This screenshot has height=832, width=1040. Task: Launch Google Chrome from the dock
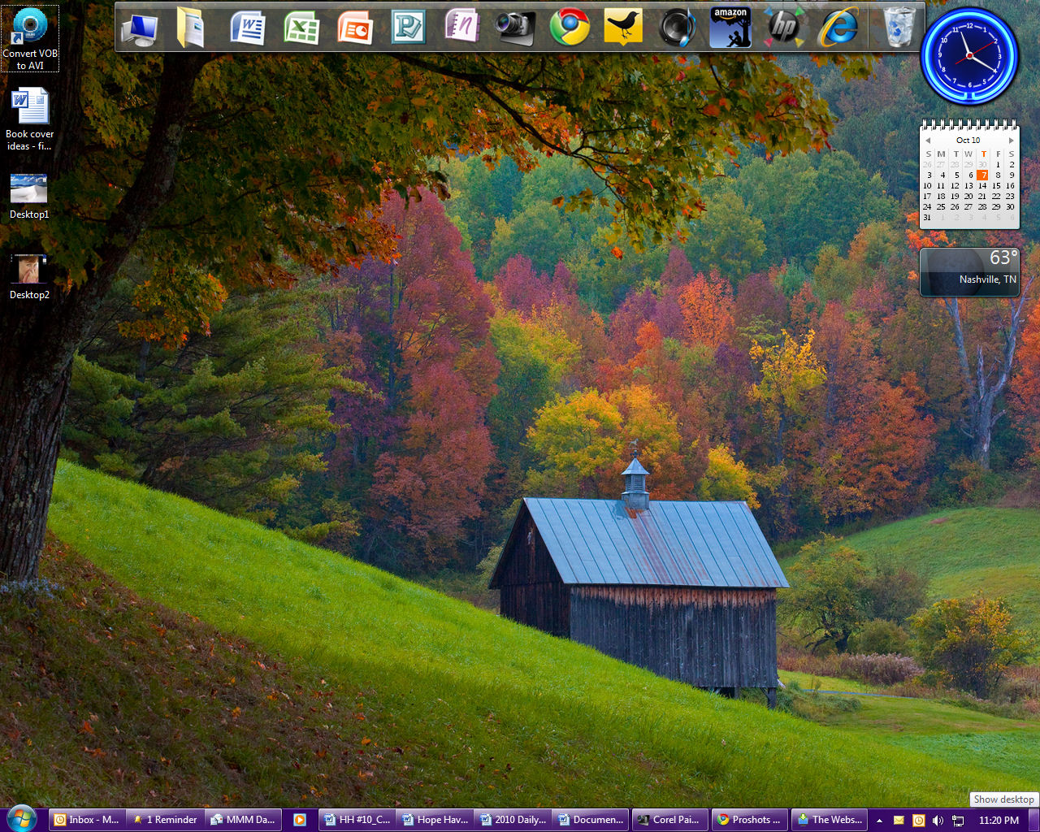570,28
